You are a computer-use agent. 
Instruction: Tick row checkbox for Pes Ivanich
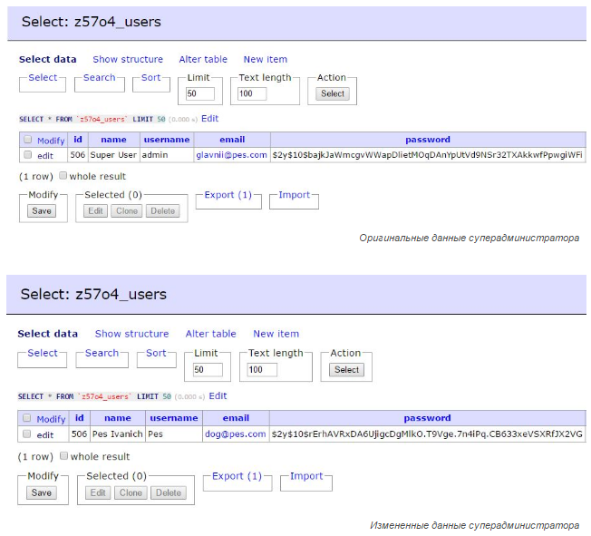[x=27, y=434]
